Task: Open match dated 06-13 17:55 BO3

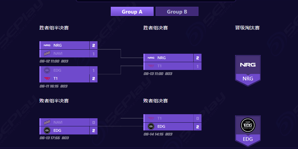Action: click(54, 138)
